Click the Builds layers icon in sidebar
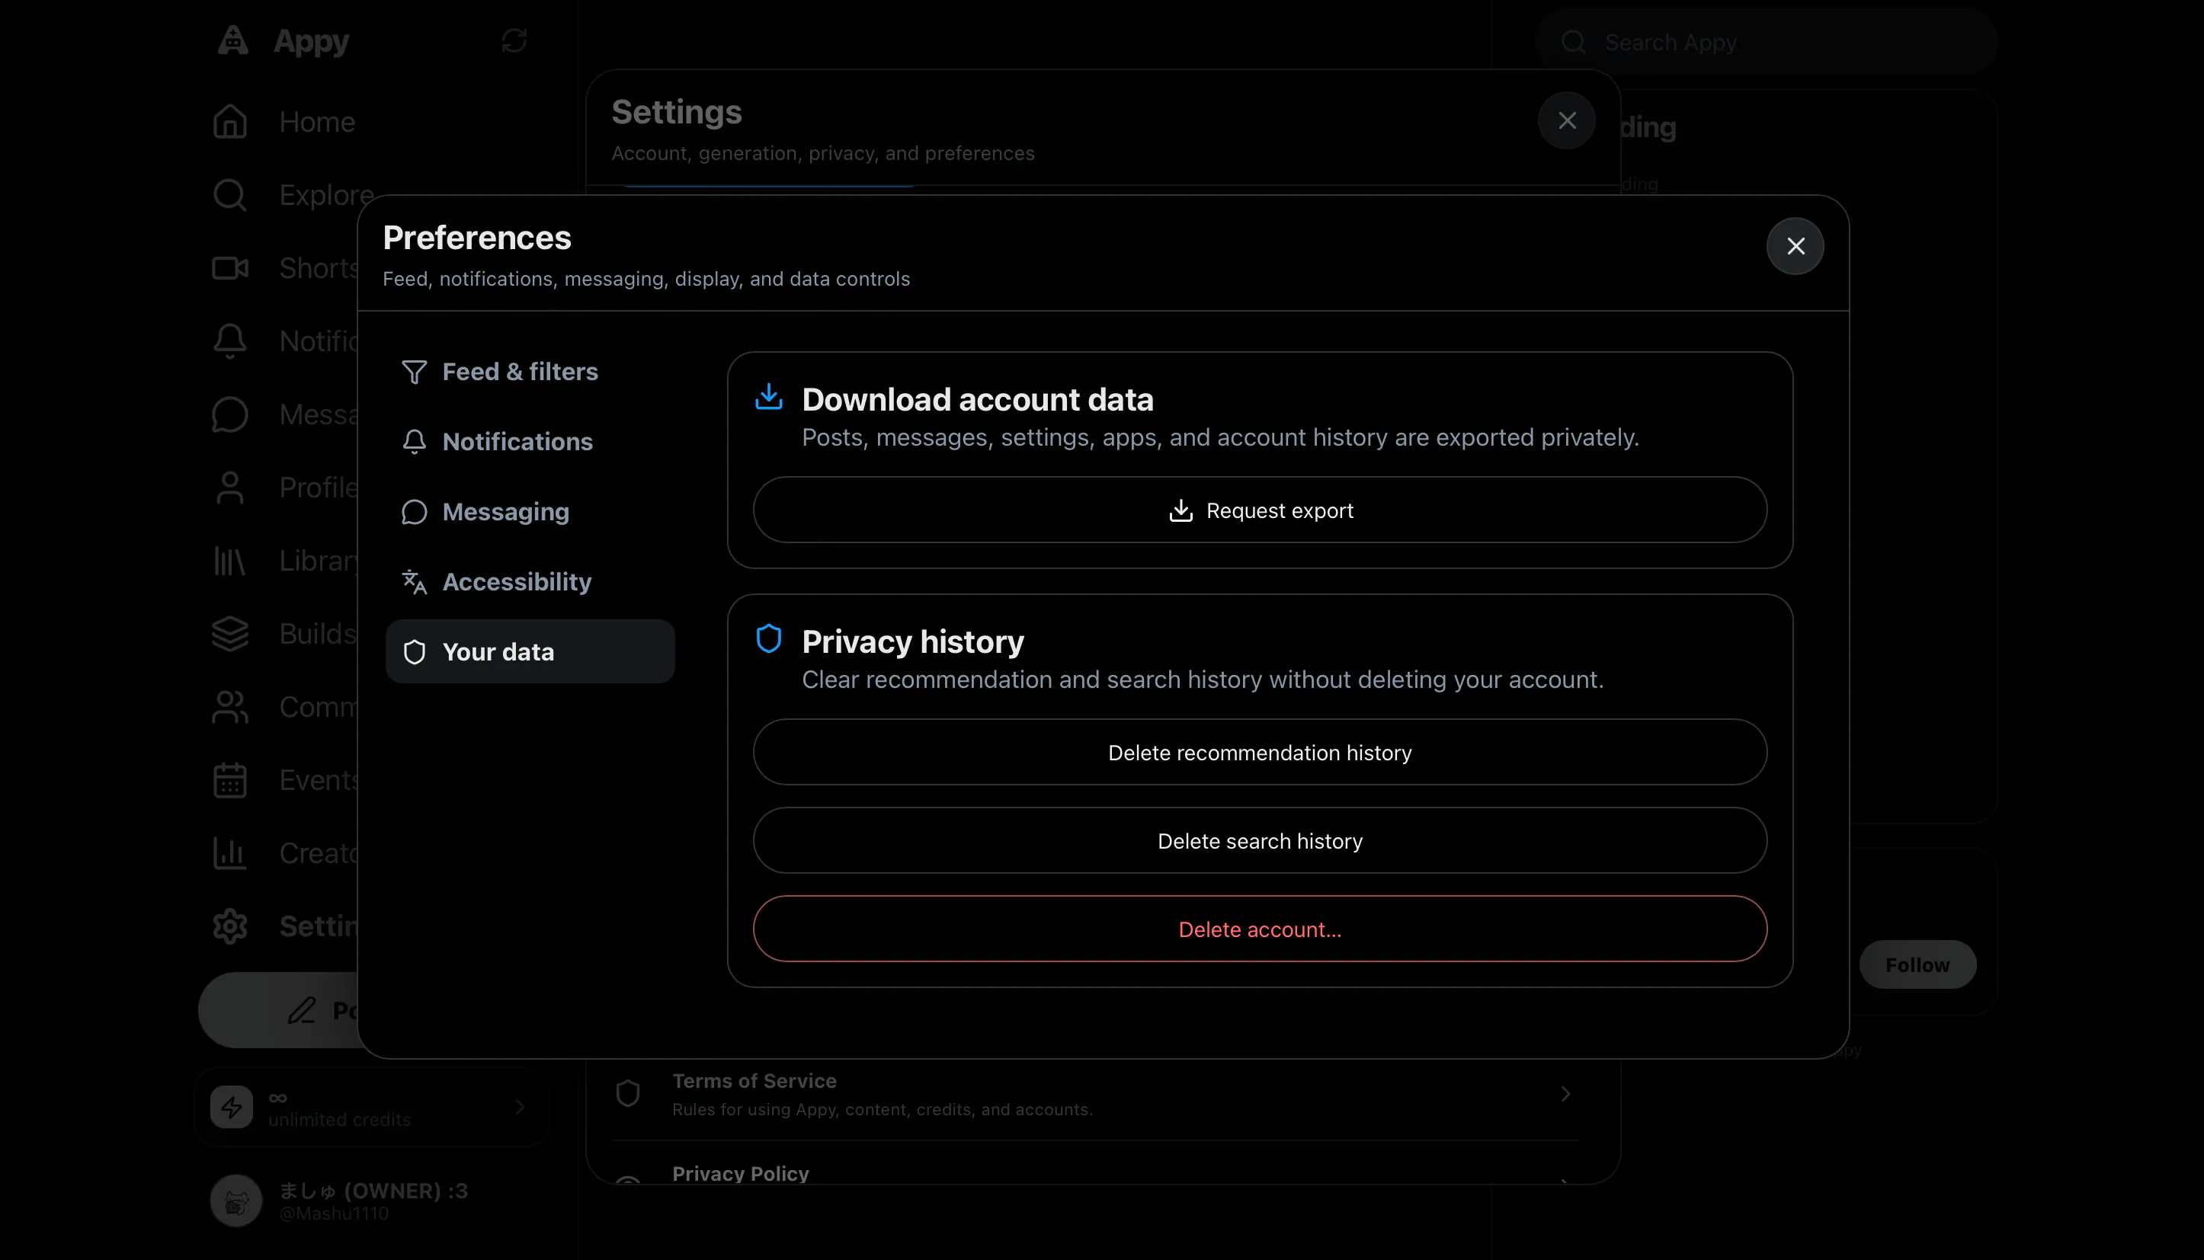 pos(230,634)
